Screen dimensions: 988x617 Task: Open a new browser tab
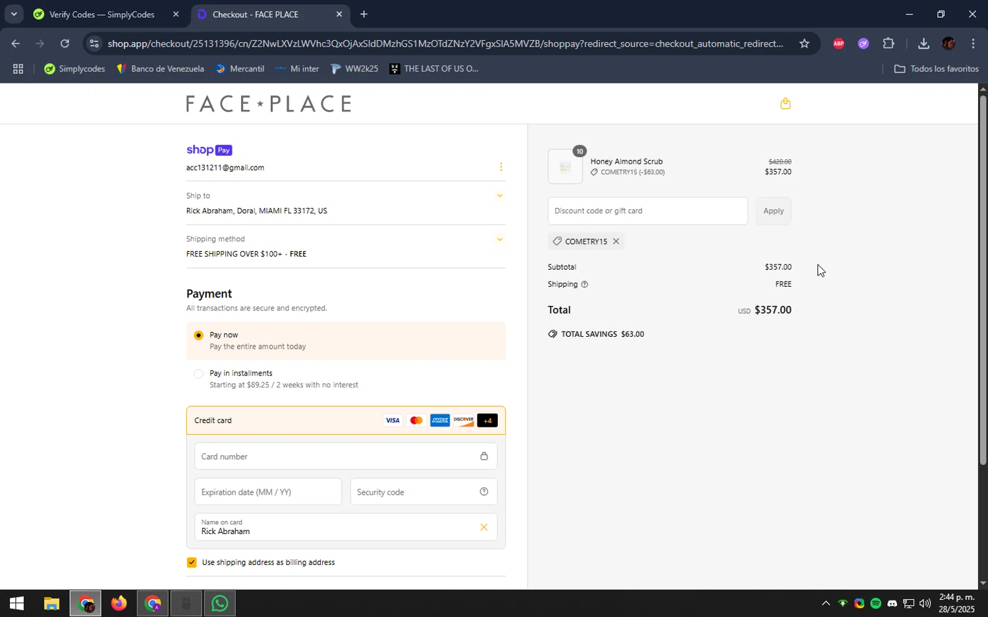(364, 14)
